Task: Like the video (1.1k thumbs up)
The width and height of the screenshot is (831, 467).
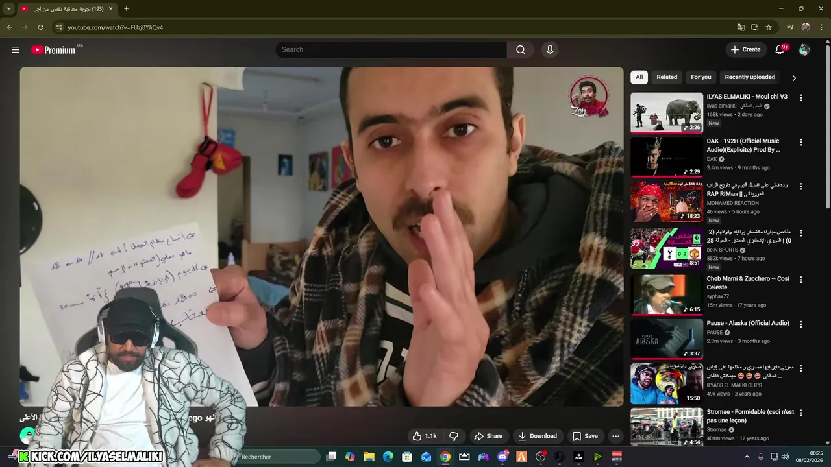Action: (x=424, y=436)
